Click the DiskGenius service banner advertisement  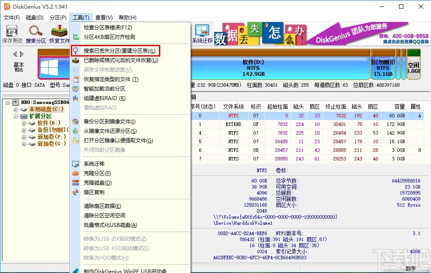368,34
